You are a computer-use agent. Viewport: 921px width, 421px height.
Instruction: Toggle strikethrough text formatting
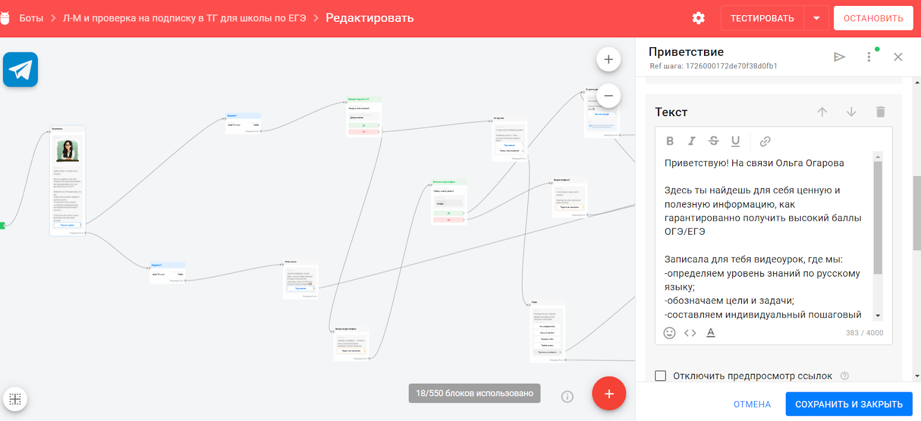[713, 141]
